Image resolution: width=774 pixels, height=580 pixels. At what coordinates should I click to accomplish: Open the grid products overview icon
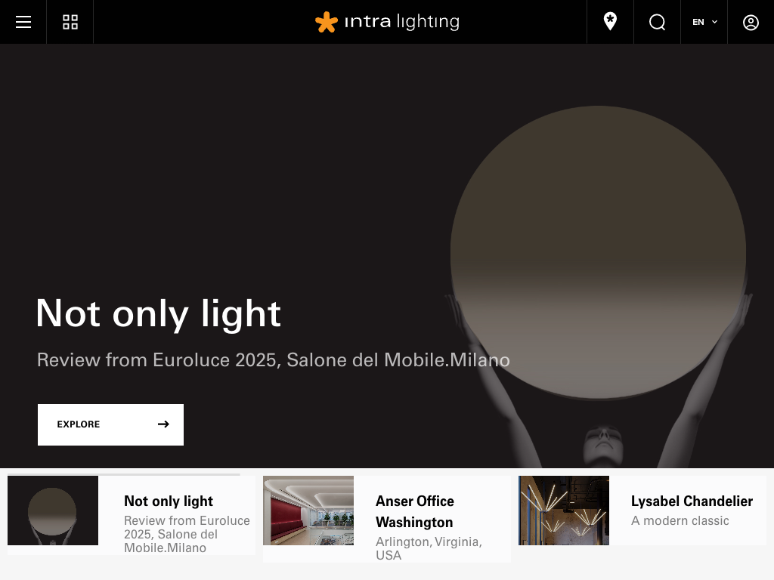(x=70, y=22)
